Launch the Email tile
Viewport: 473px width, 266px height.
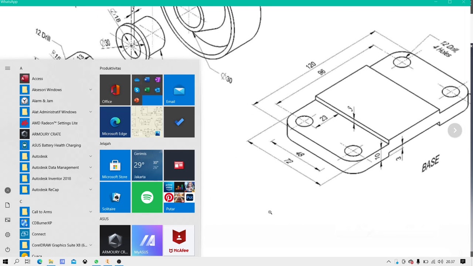[179, 90]
